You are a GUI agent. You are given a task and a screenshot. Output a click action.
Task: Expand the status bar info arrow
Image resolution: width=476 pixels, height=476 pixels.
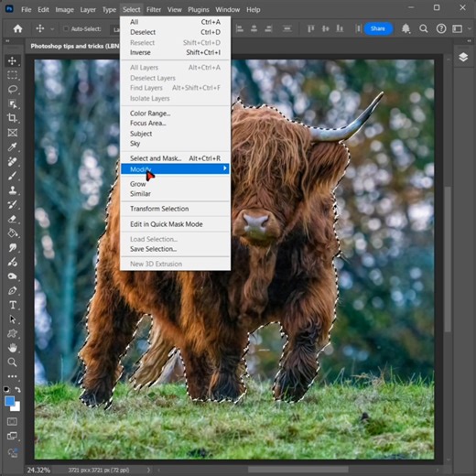[148, 470]
